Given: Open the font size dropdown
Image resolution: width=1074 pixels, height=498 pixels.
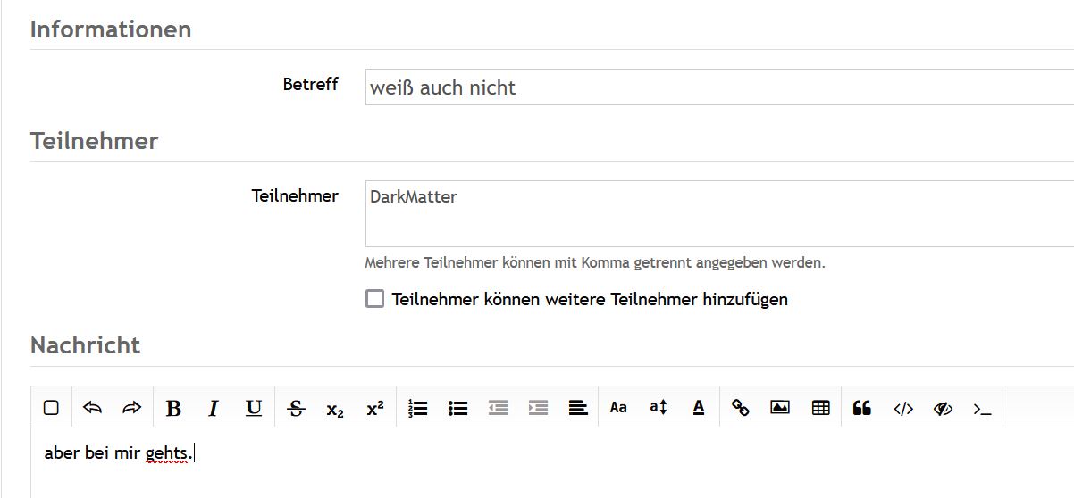Looking at the screenshot, I should point(659,408).
